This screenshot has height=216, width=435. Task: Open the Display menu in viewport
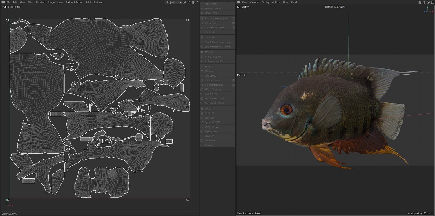click(x=265, y=2)
